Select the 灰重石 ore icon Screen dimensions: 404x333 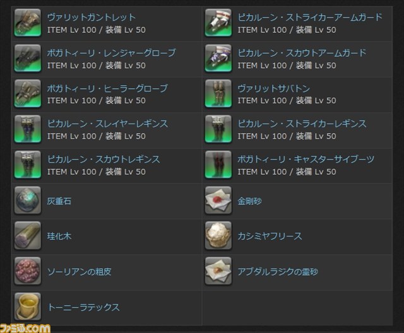[28, 200]
